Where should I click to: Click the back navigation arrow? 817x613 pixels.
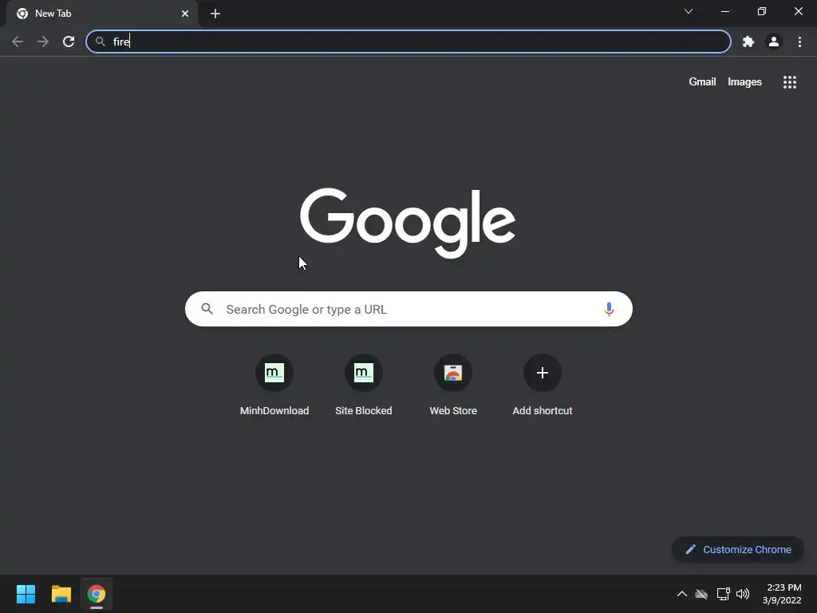18,42
